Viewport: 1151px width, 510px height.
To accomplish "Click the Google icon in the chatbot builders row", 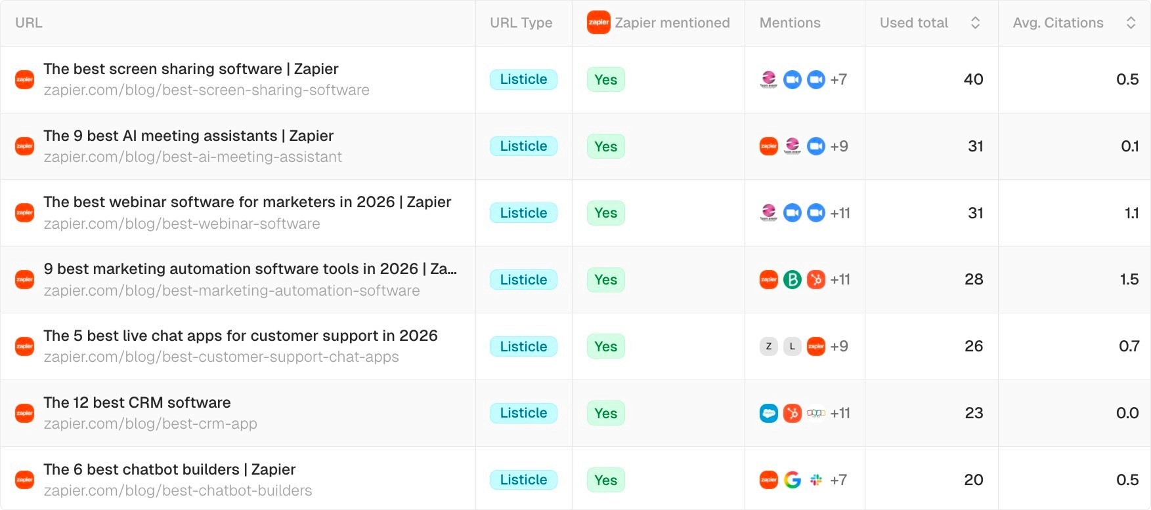I will click(793, 480).
